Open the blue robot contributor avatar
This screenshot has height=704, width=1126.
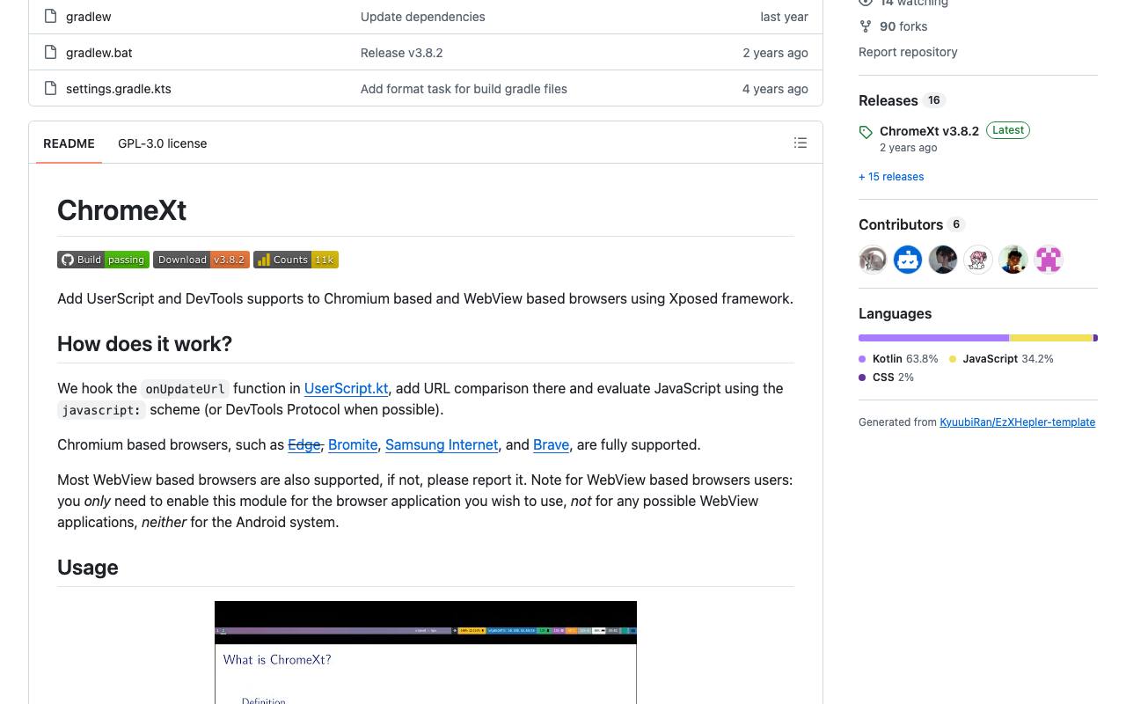pos(908,260)
